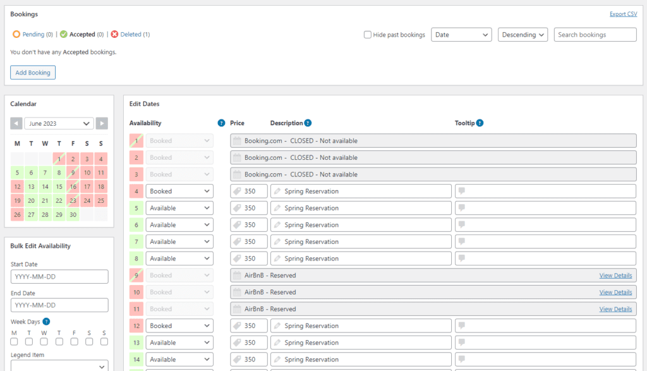The width and height of the screenshot is (647, 371).
Task: Click the tooltip speech icon for day 6
Action: tap(462, 224)
